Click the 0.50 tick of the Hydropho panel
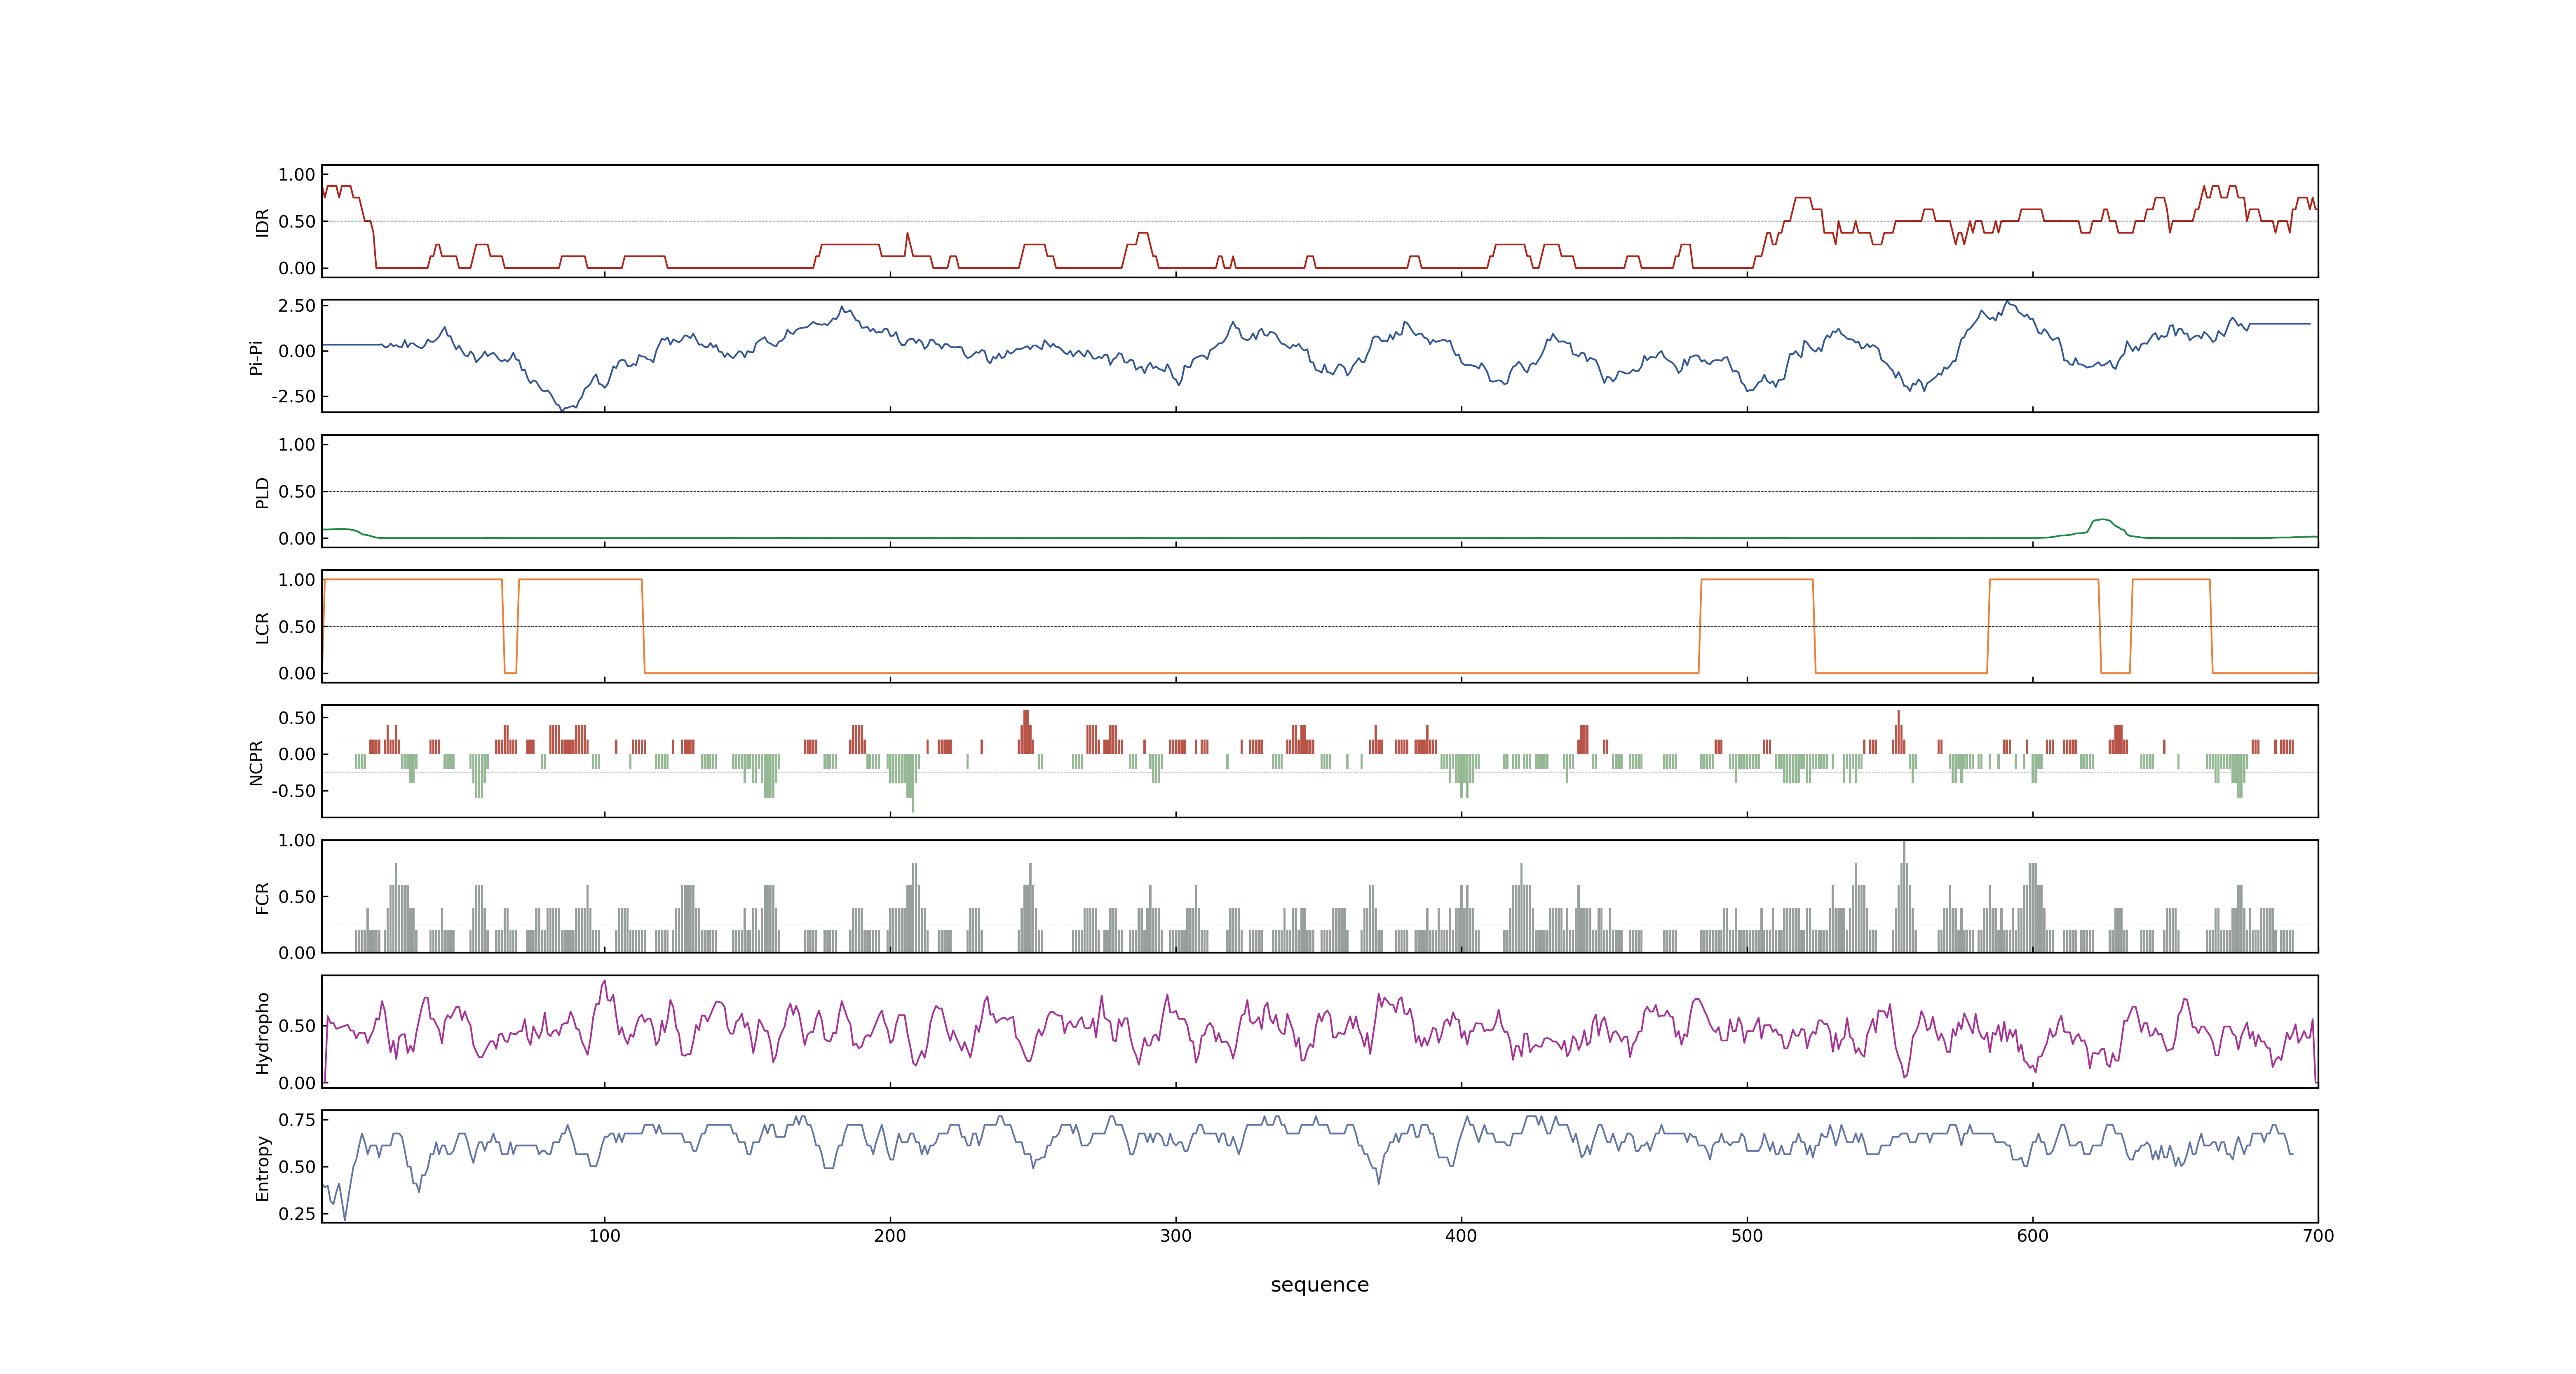This screenshot has width=2576, height=1374. pos(297,1026)
